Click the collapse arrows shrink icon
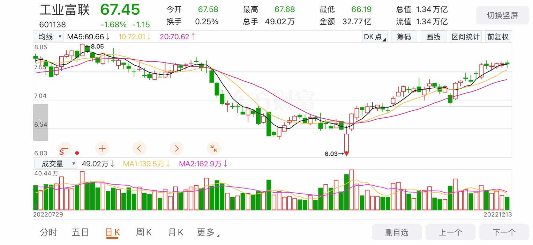Image resolution: width=533 pixels, height=245 pixels. pyautogui.click(x=214, y=148)
